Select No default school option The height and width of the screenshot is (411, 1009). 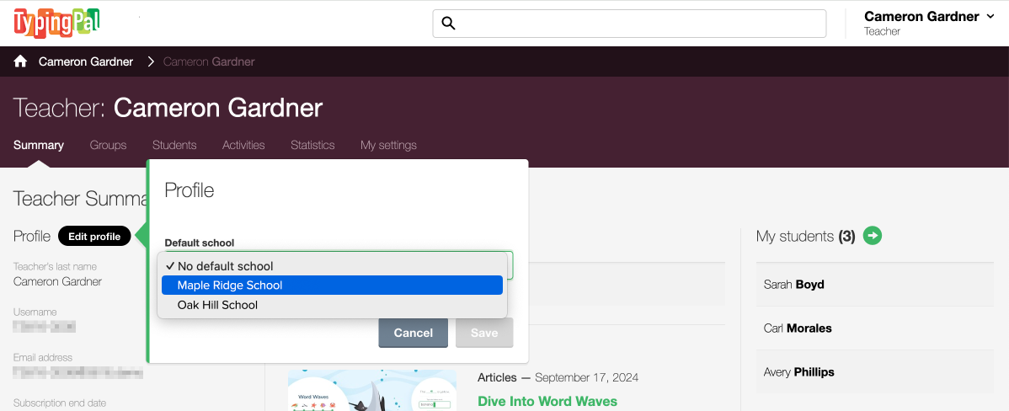(x=332, y=266)
